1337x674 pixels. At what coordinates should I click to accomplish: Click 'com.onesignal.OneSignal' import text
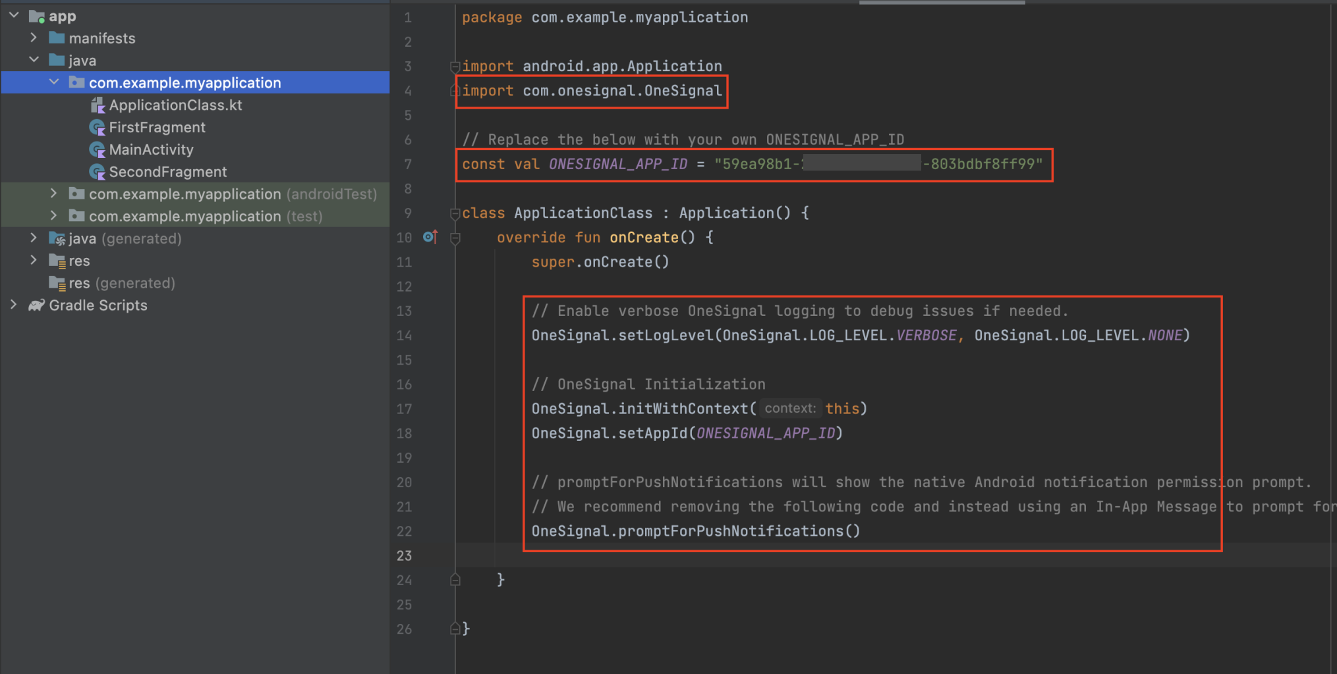tap(622, 90)
